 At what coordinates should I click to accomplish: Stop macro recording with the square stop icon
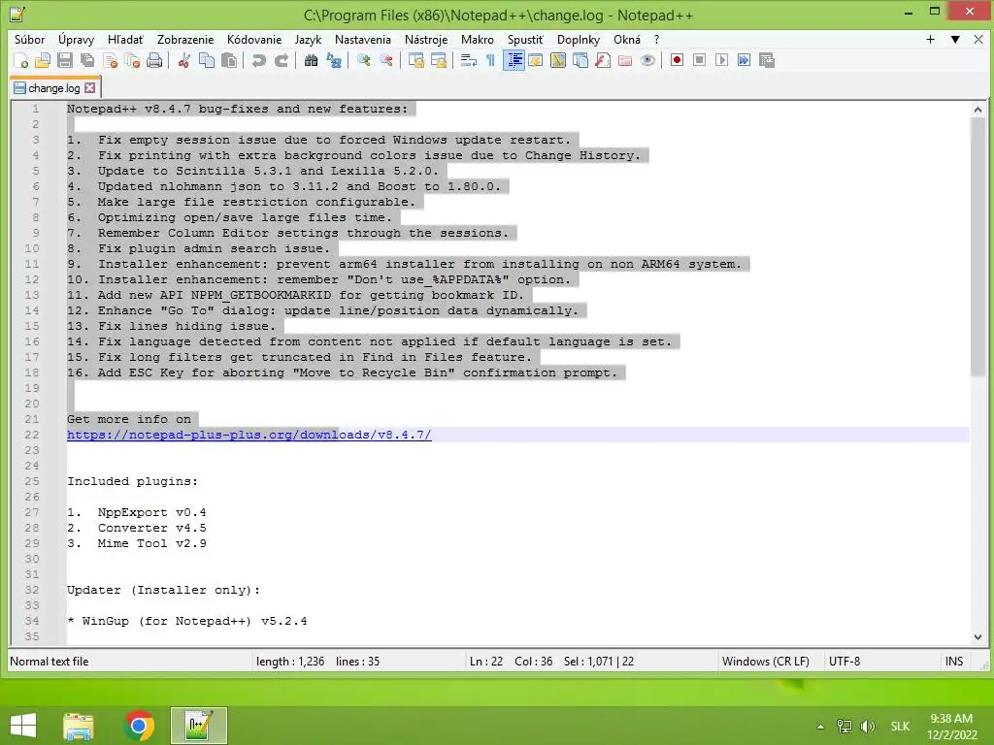[x=699, y=60]
